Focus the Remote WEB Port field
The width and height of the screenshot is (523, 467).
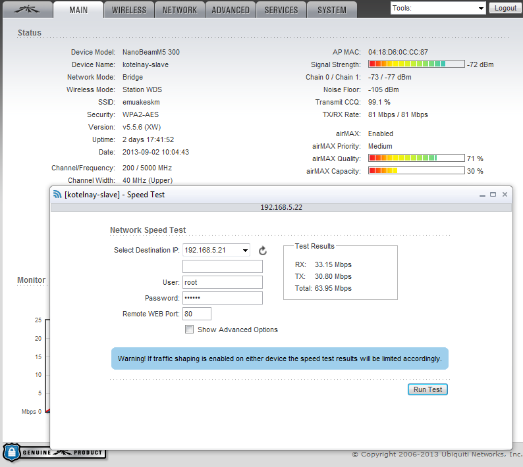tap(196, 314)
